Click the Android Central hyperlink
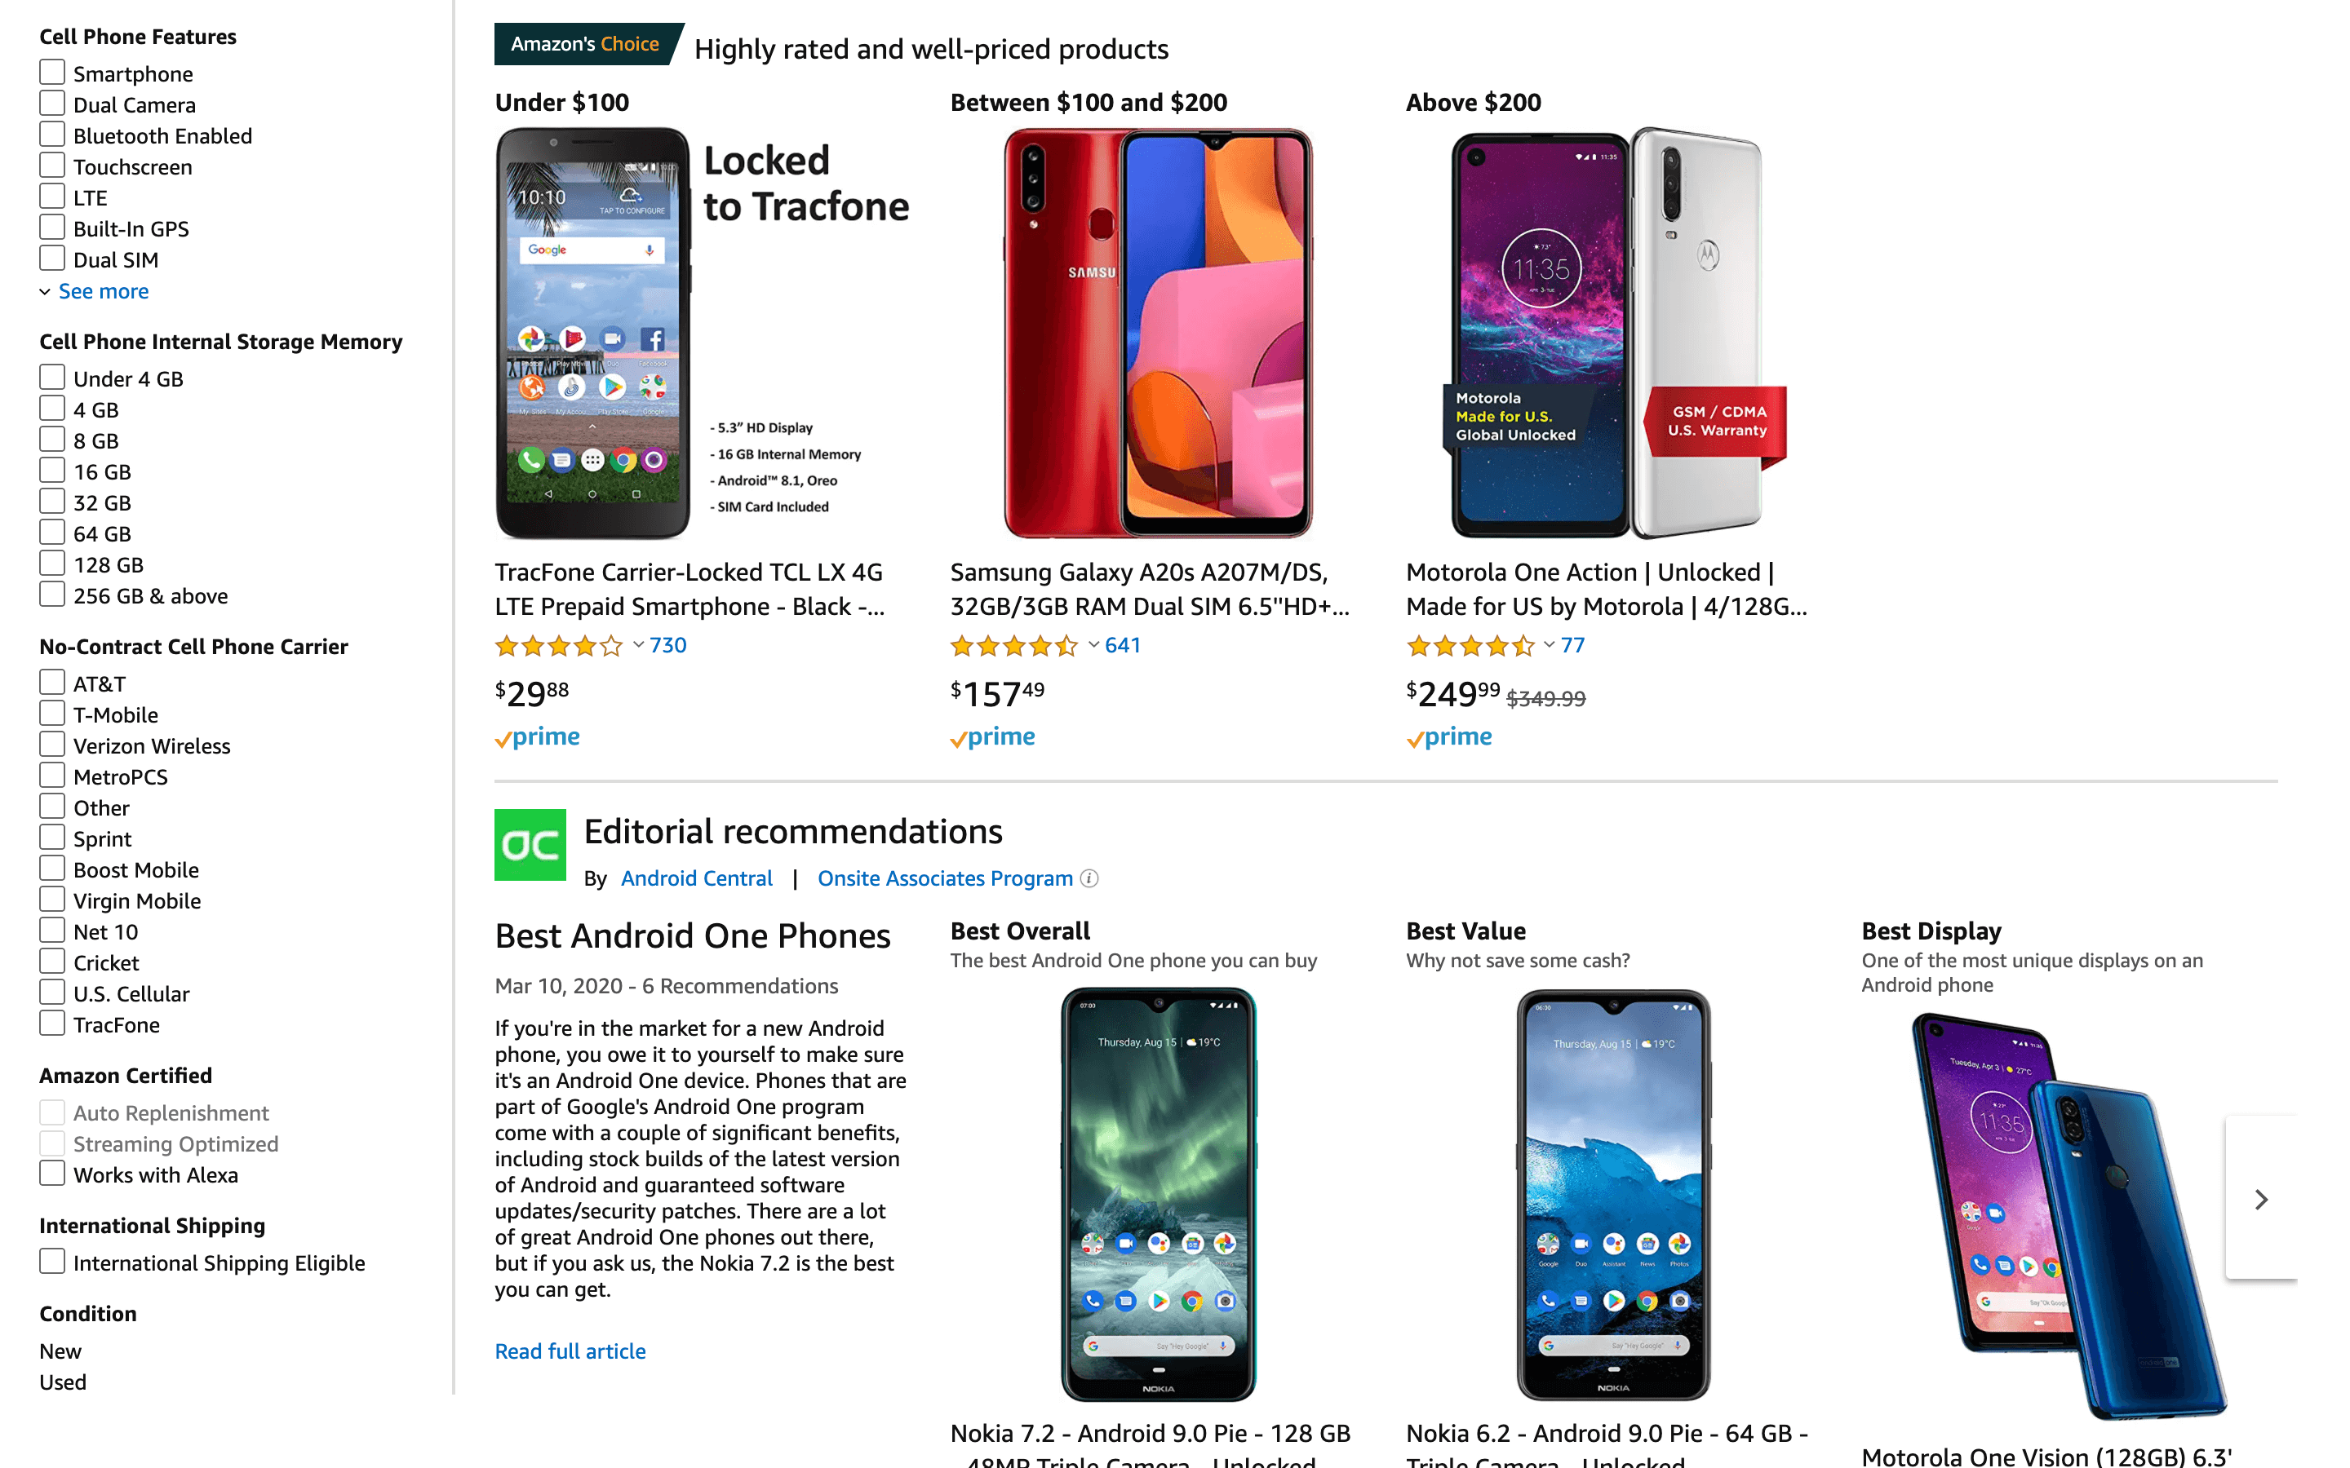The image size is (2350, 1468). pyautogui.click(x=697, y=876)
